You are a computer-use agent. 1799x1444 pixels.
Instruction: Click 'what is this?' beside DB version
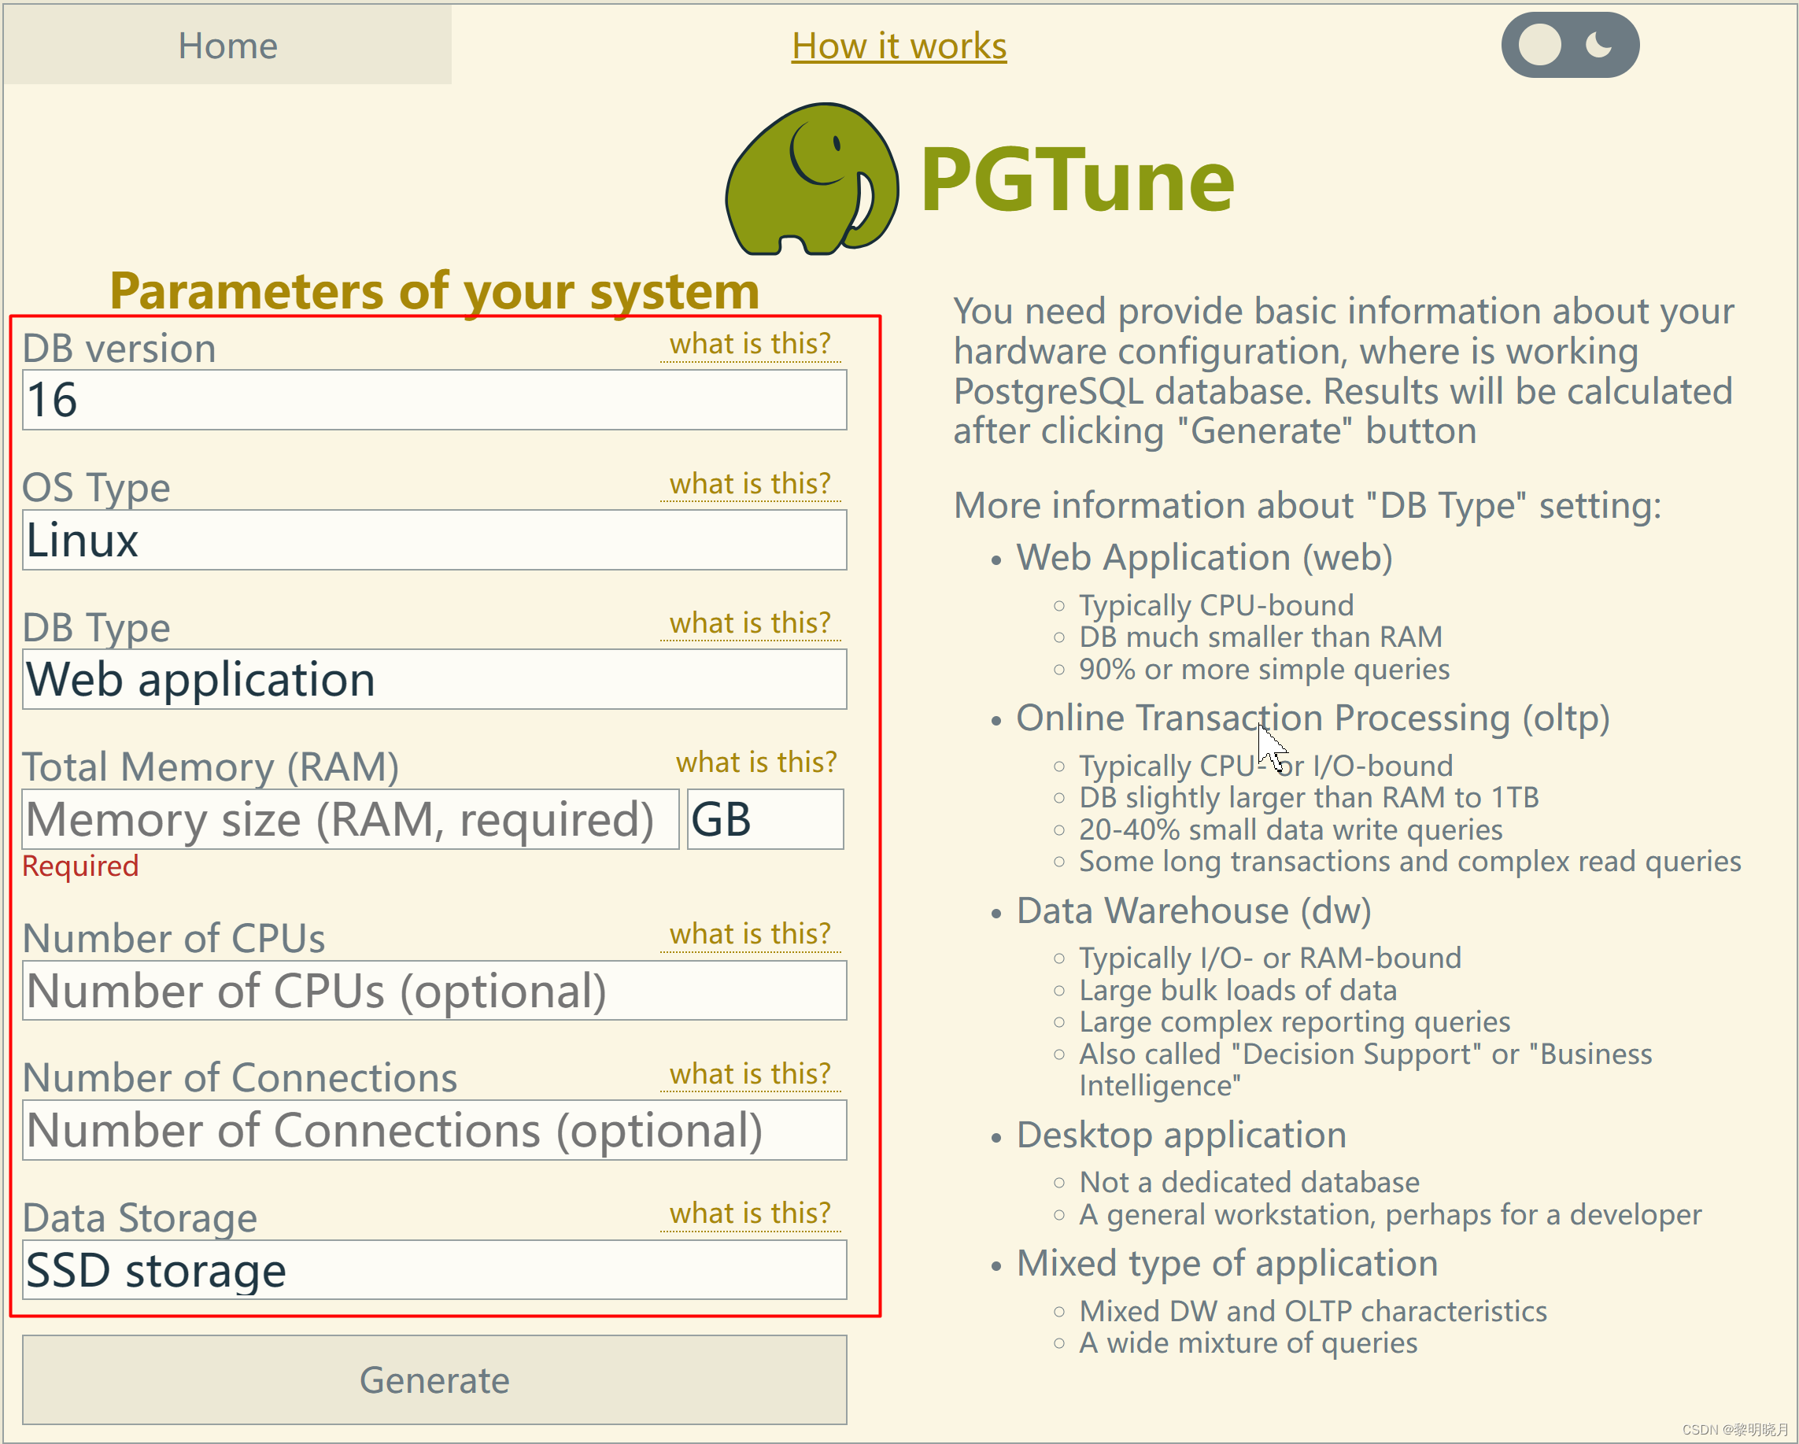tap(750, 344)
